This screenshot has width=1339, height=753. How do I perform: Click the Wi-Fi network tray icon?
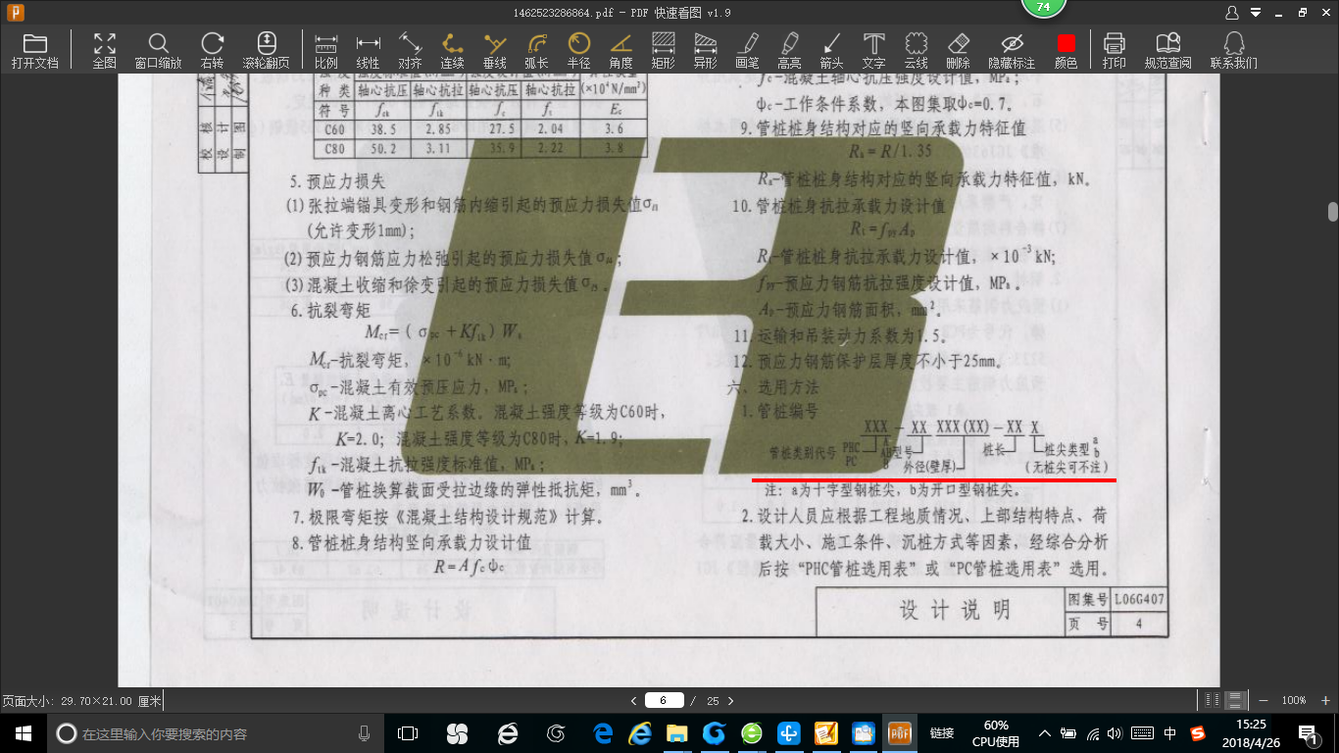(1093, 733)
